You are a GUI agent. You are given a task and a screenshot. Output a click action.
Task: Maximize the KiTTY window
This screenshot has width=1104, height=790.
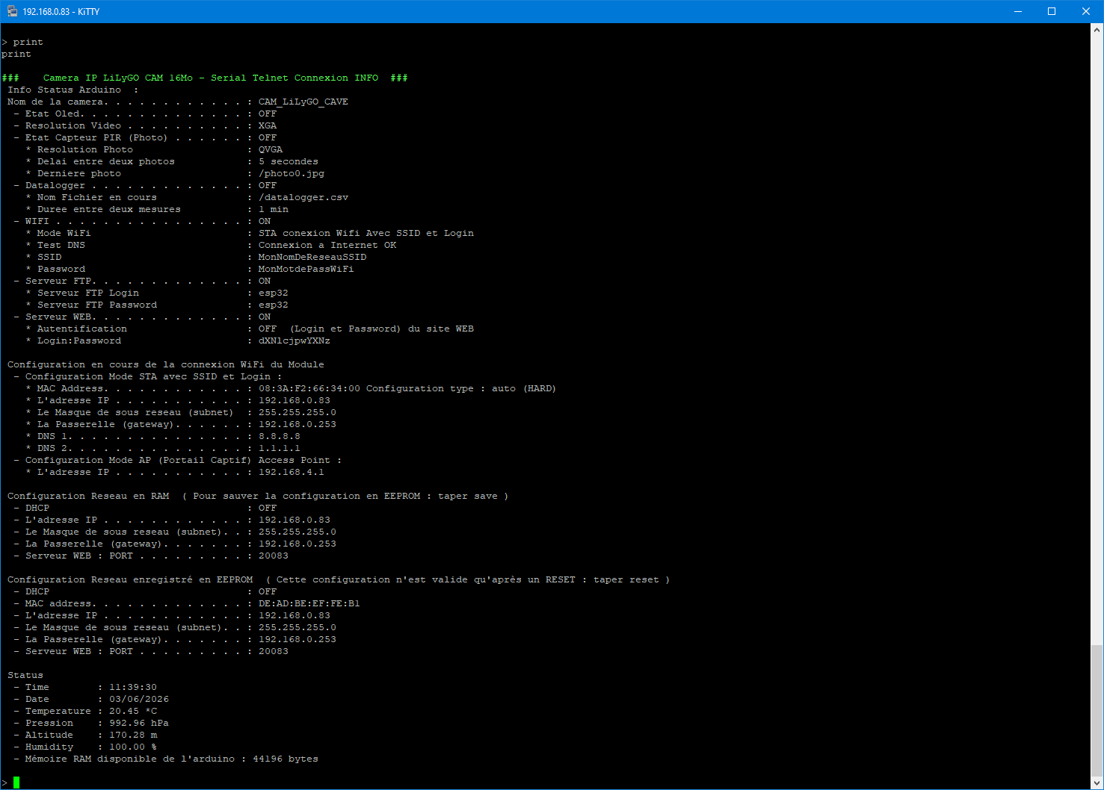pyautogui.click(x=1052, y=11)
